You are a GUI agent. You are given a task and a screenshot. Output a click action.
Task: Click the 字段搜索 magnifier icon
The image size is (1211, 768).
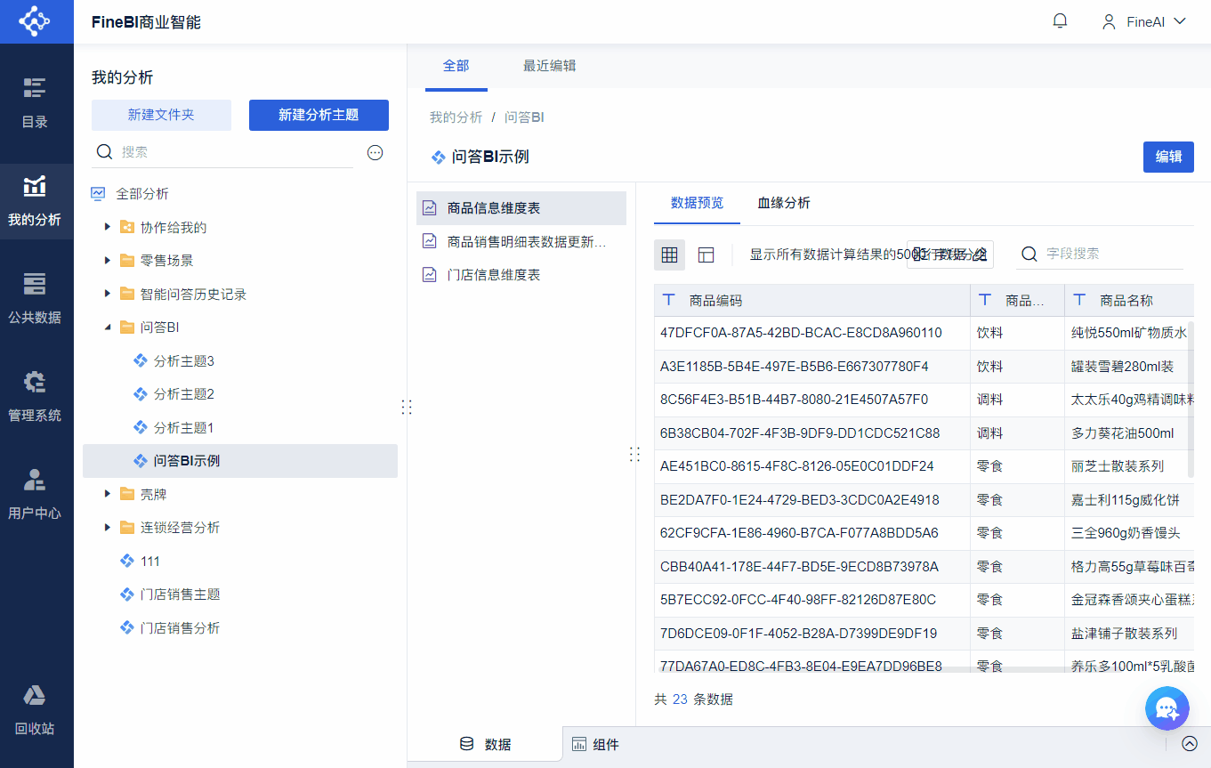[x=1029, y=254]
